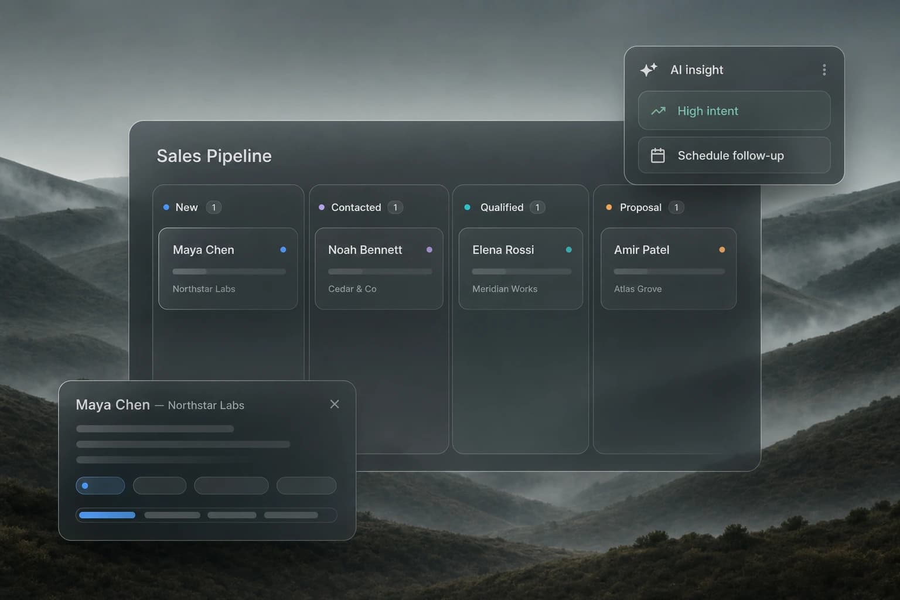Open the AI insight three-dot menu
Image resolution: width=900 pixels, height=600 pixels.
824,70
